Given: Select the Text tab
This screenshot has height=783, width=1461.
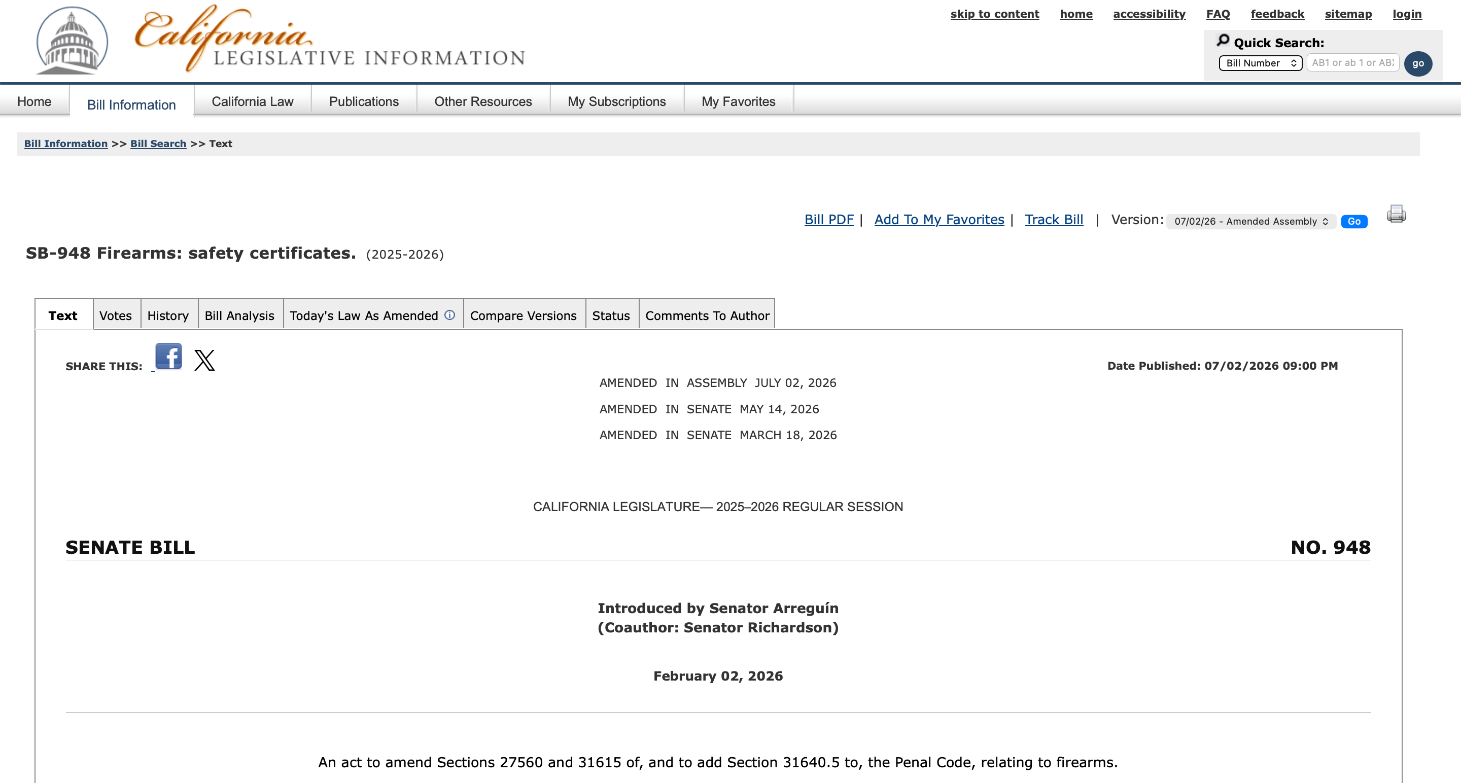Looking at the screenshot, I should (63, 315).
